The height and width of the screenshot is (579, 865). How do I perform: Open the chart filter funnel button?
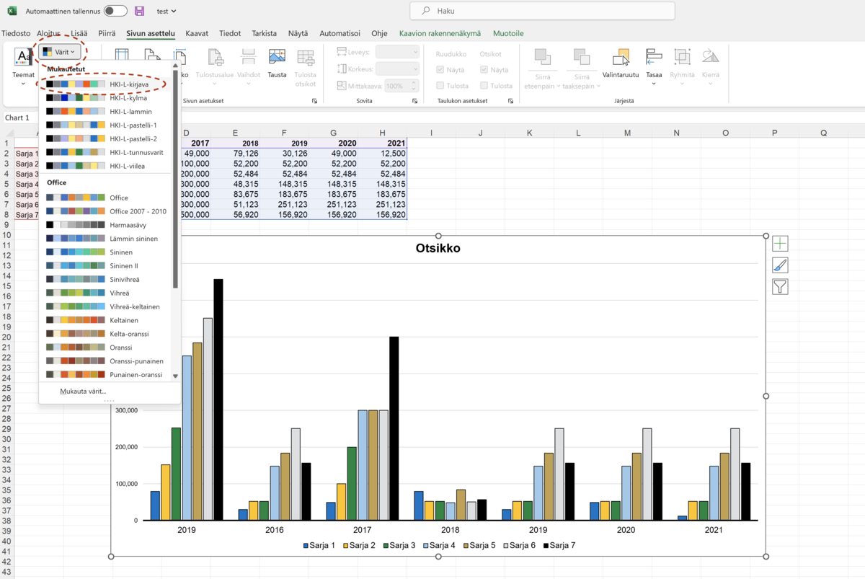pyautogui.click(x=779, y=287)
